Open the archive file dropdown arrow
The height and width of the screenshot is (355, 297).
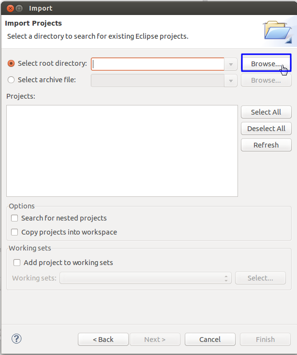point(230,81)
